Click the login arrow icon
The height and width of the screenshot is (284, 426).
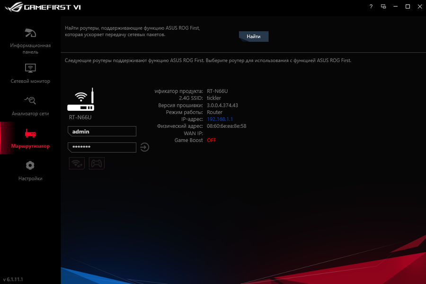(x=144, y=147)
